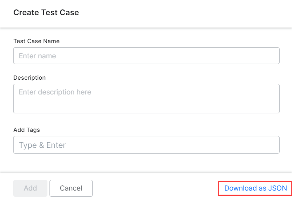Click the Test Case Name label
The width and height of the screenshot is (292, 200).
tap(36, 41)
